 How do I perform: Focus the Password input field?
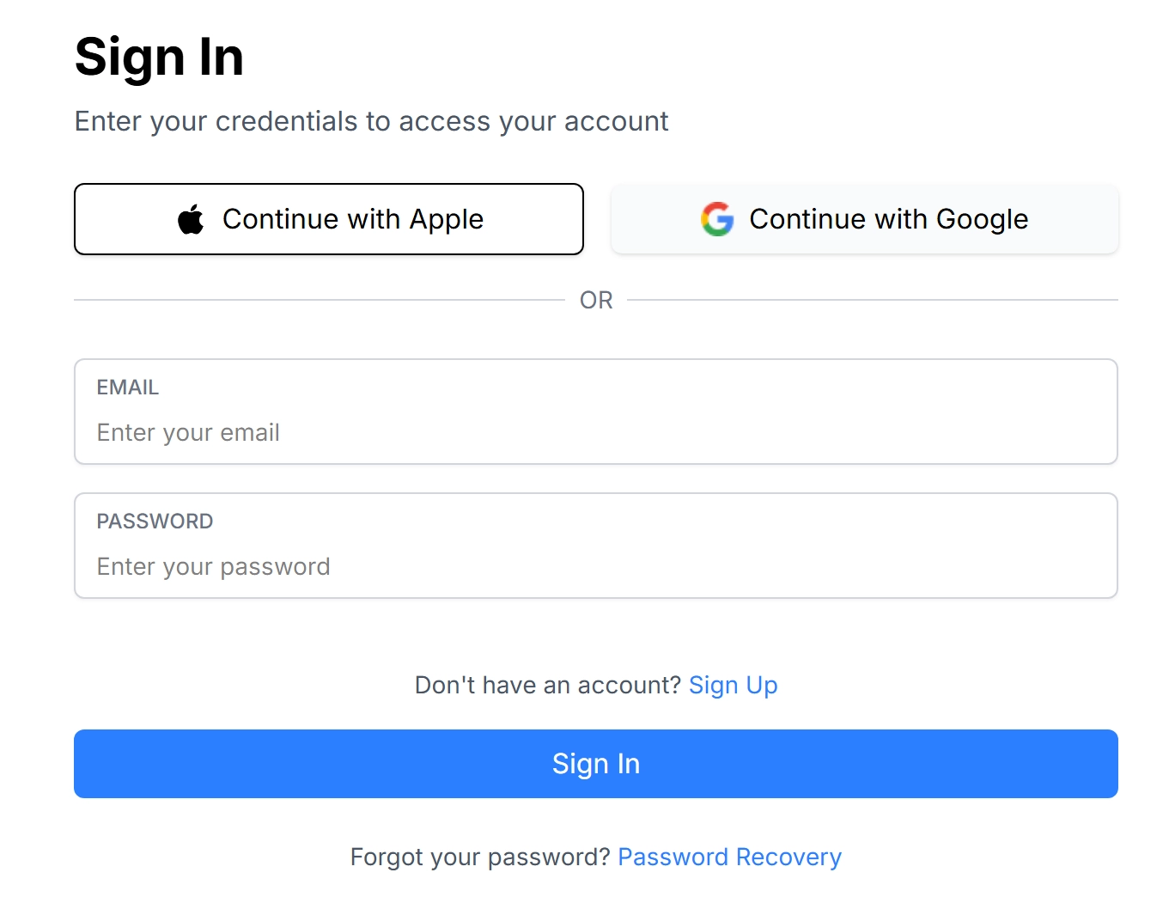[x=595, y=566]
